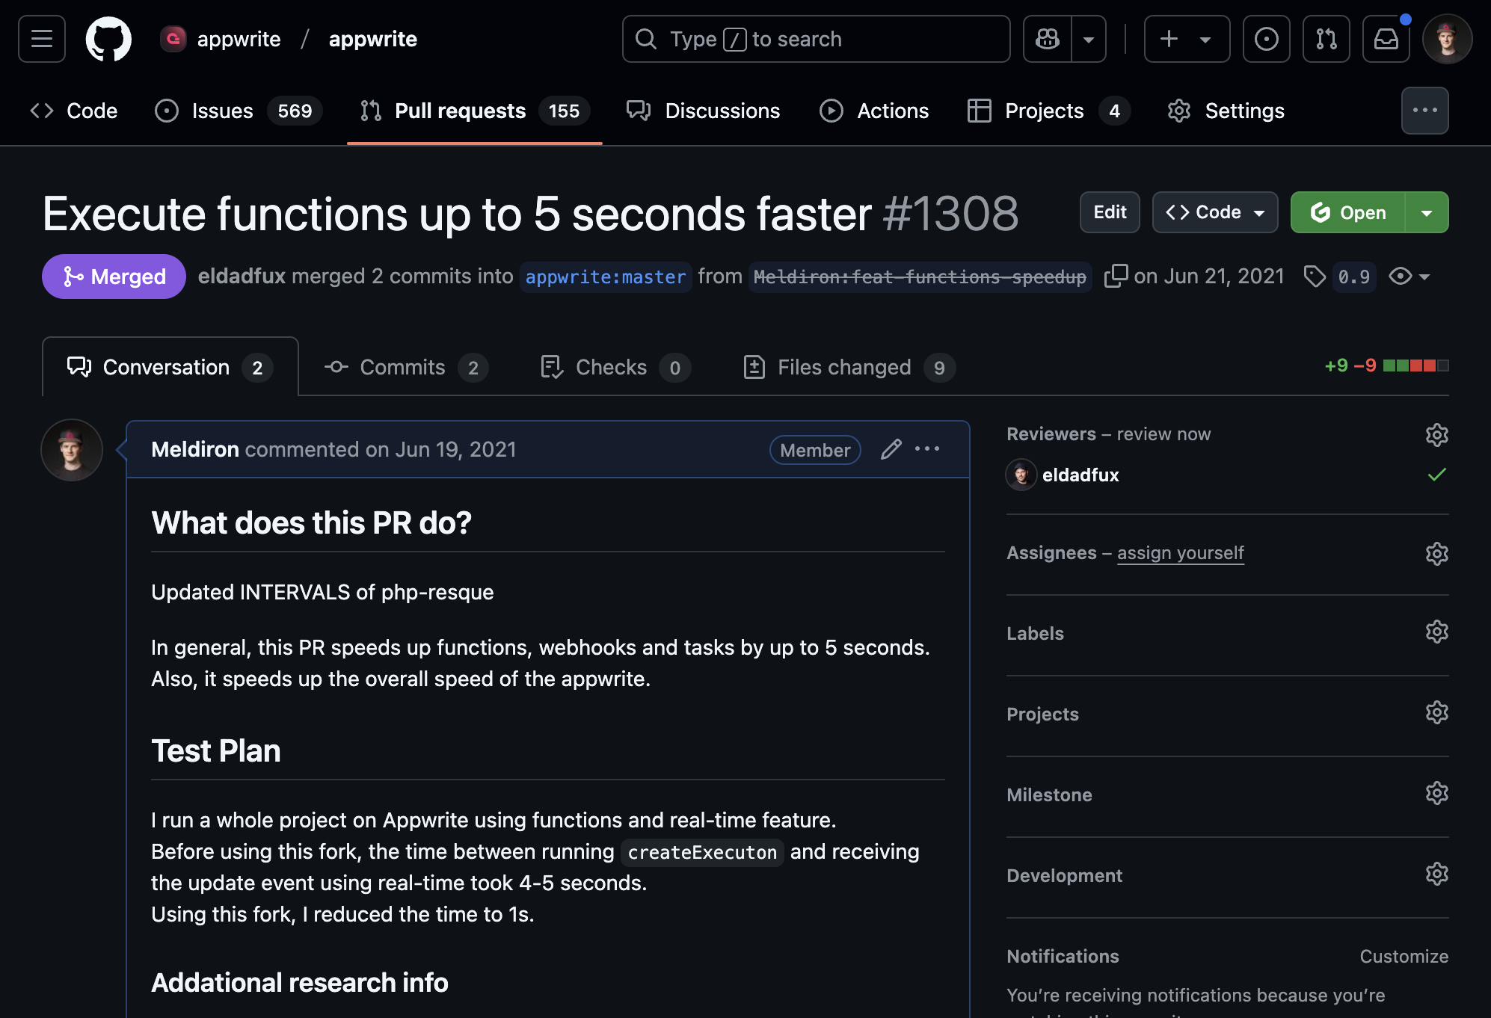Focus the Type / to search field
This screenshot has height=1018, width=1491.
816,39
